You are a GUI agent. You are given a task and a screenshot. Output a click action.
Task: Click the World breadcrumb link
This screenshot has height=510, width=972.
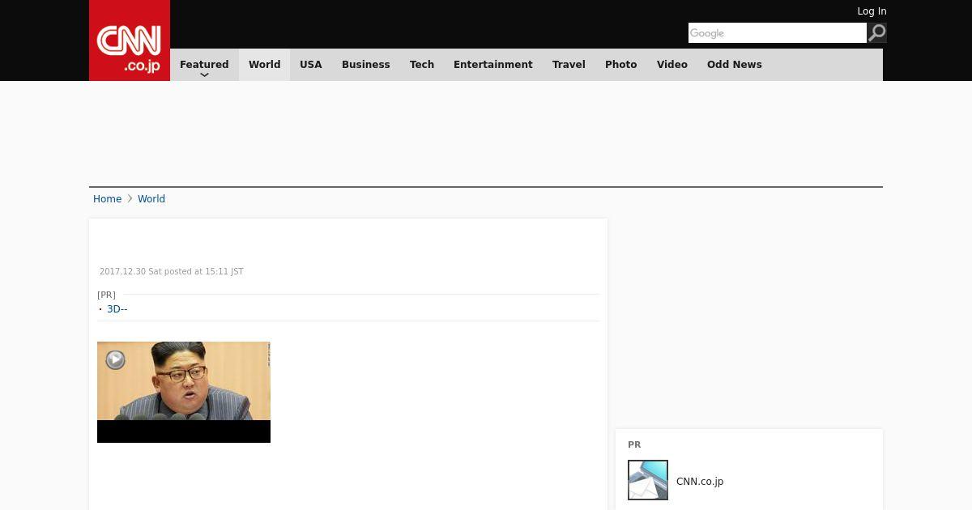click(x=151, y=199)
